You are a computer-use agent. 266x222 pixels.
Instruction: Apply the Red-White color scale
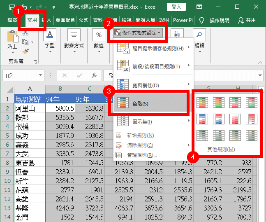(252, 119)
